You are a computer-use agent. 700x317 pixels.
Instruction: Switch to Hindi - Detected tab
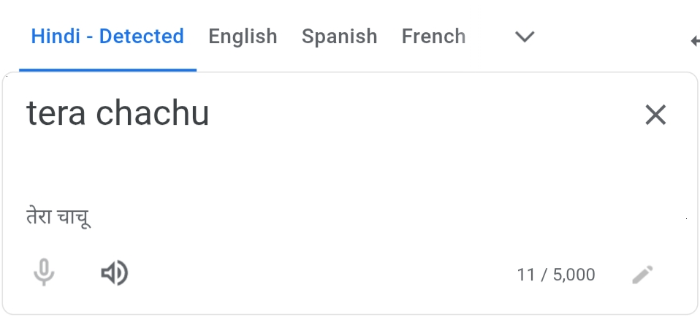[107, 37]
